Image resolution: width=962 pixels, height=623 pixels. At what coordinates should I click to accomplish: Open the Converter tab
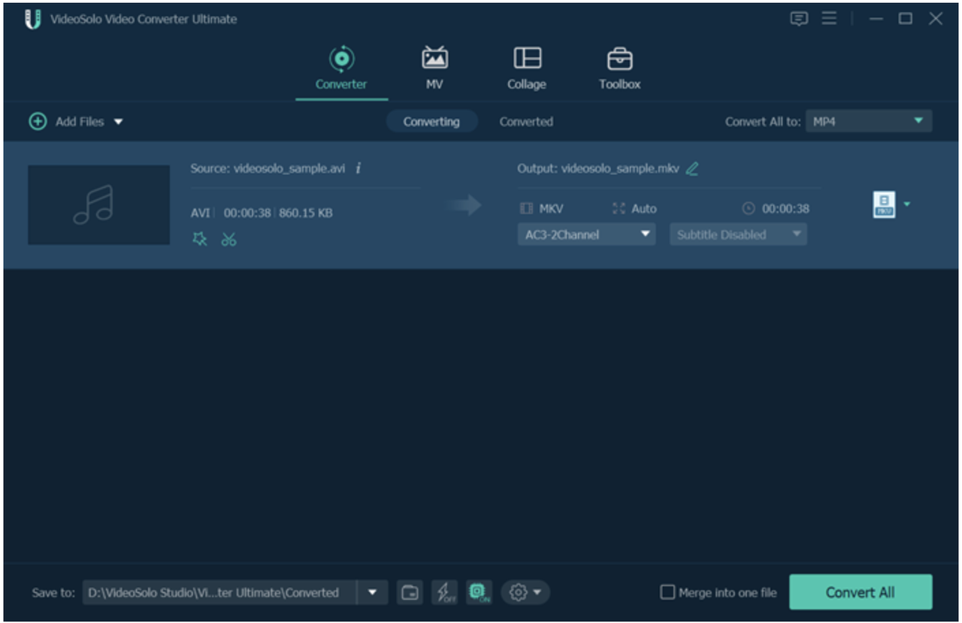341,68
